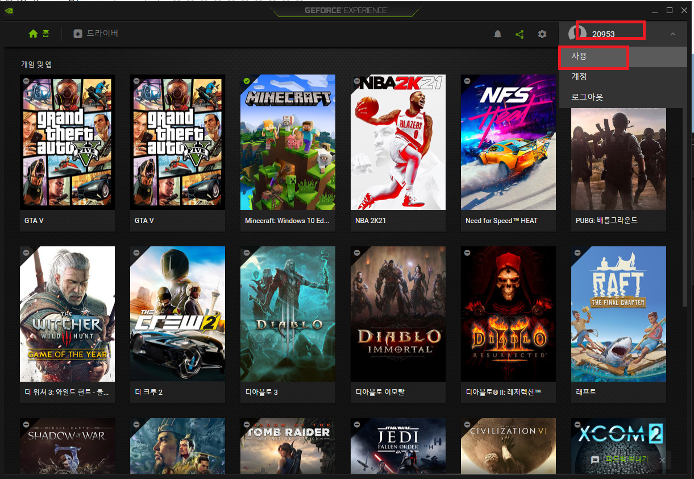The image size is (694, 479).
Task: Open the Diablo Immortal cover art
Action: pos(398,314)
